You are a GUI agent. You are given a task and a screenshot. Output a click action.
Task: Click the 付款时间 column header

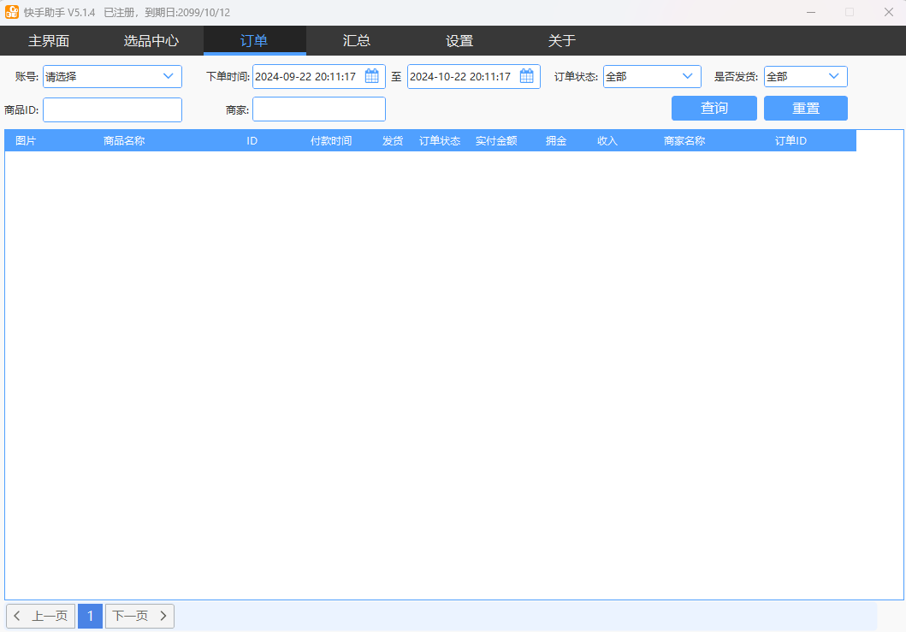tap(331, 141)
